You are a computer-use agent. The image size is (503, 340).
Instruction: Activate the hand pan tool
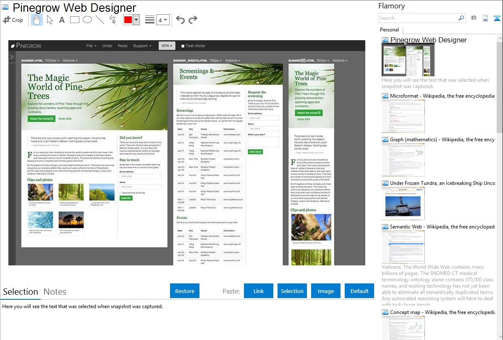pyautogui.click(x=37, y=20)
